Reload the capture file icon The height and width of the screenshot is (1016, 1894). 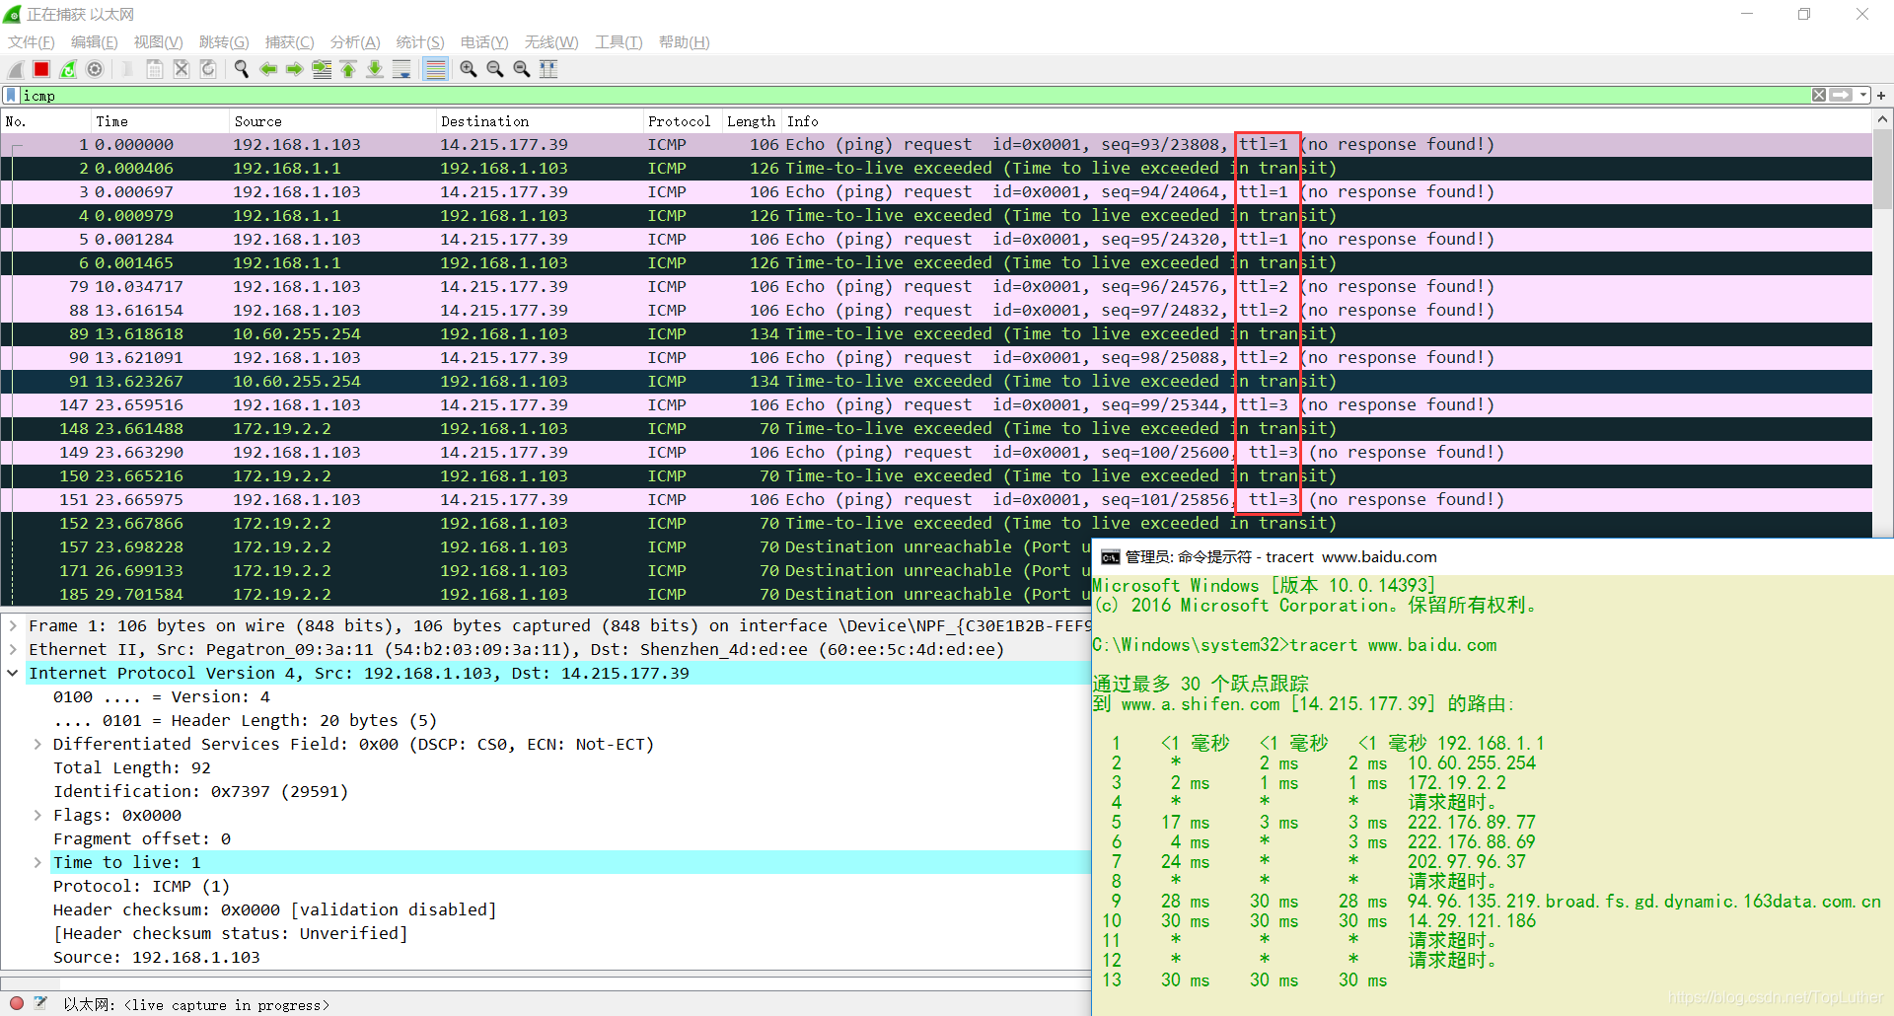click(208, 69)
